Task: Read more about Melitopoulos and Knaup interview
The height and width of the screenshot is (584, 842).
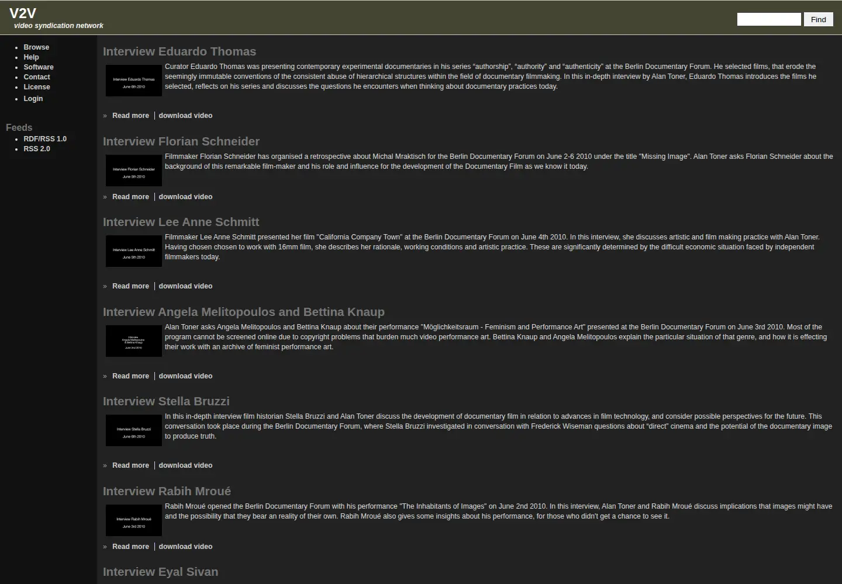Action: pyautogui.click(x=130, y=376)
